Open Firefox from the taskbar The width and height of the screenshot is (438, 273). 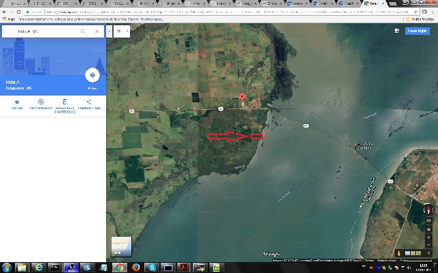pos(136,268)
